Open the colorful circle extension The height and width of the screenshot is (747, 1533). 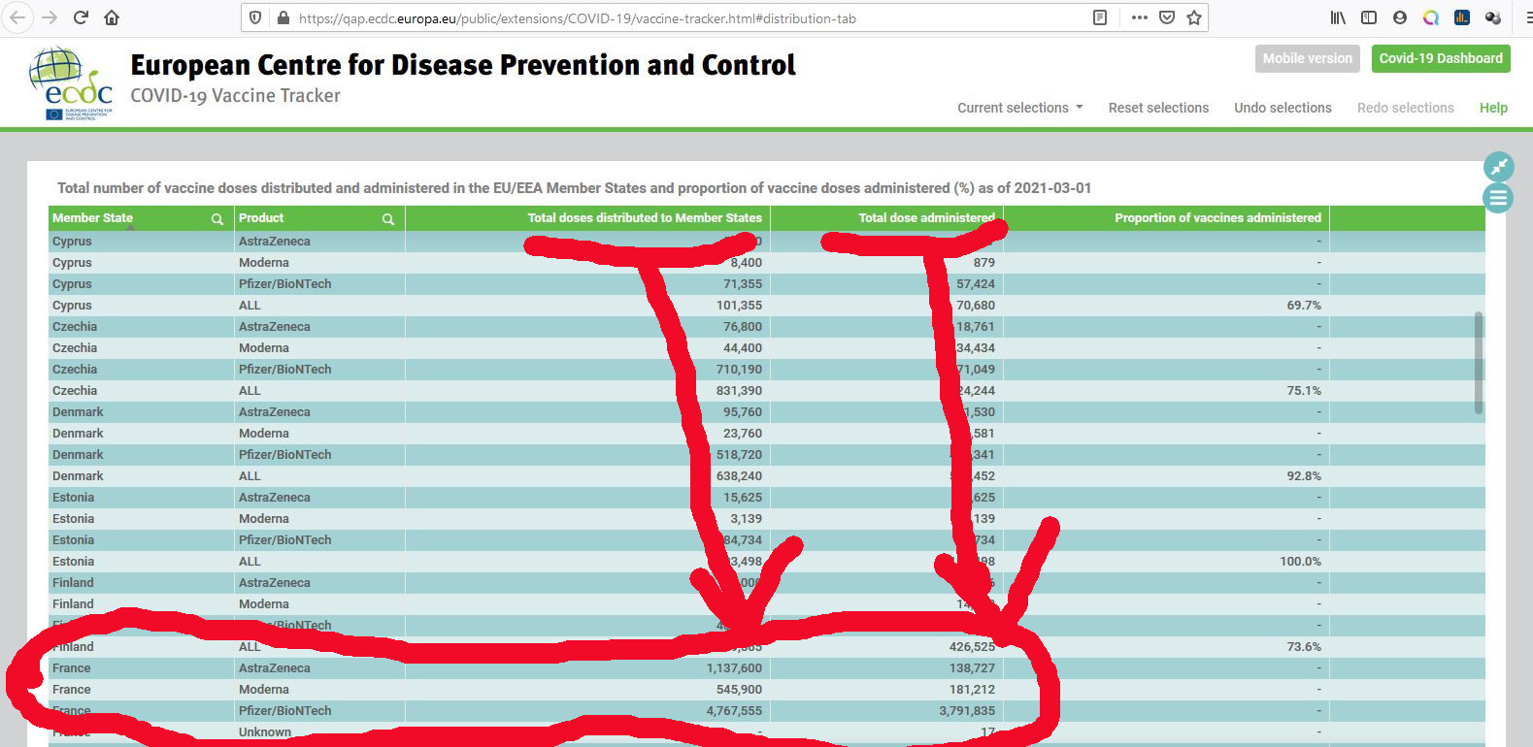(x=1431, y=17)
